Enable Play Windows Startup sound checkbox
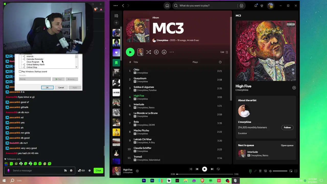Viewport: 327px width, 184px height. [x=20, y=72]
